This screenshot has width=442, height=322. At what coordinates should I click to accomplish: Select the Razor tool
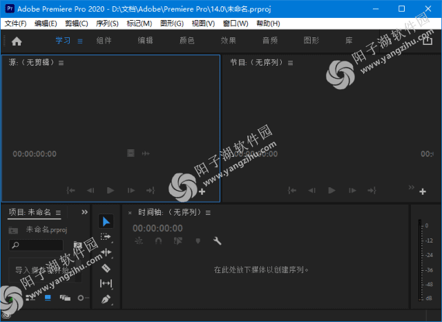pyautogui.click(x=106, y=268)
